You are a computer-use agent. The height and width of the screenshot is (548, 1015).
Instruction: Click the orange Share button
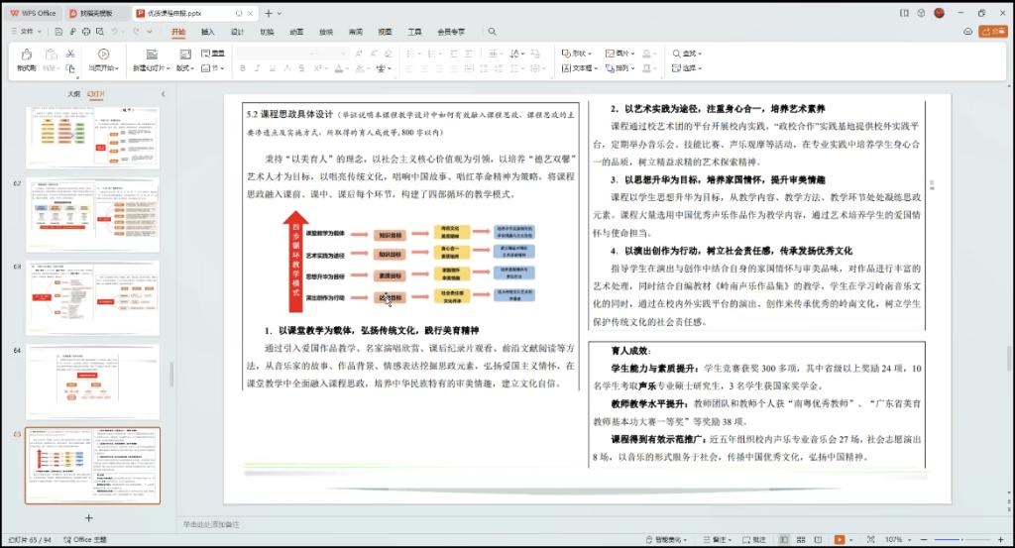pos(992,32)
